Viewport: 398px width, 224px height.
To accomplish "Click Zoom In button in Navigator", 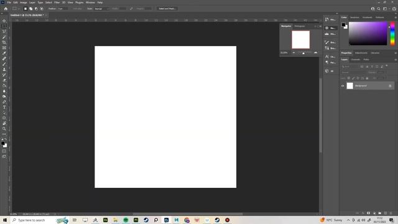I will coord(315,53).
